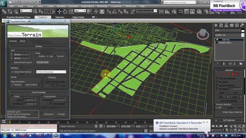This screenshot has height=138, width=246.
Task: Open the Hierarchy command panel tab
Action: 226,25
